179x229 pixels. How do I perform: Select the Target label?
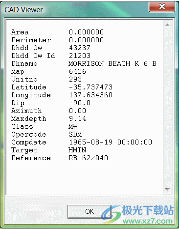24,150
